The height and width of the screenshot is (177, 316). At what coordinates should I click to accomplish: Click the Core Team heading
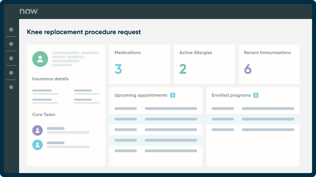coord(44,115)
